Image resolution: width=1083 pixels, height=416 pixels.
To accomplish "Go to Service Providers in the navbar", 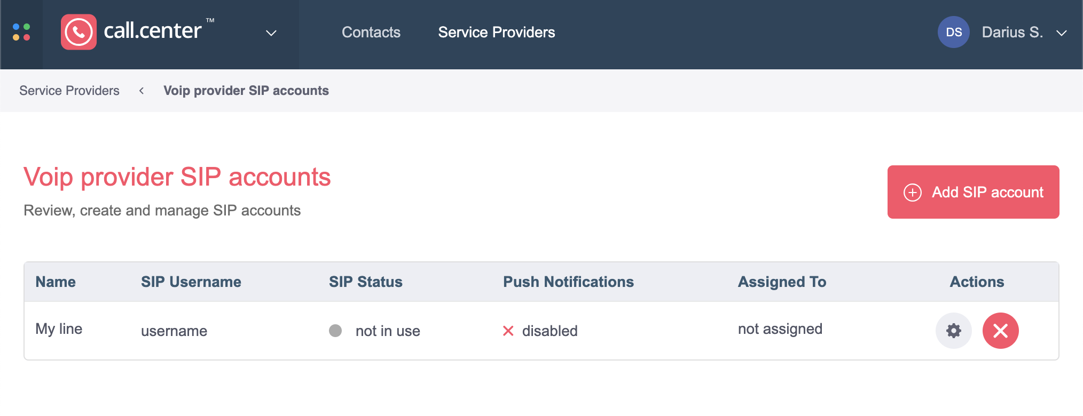I will 497,32.
